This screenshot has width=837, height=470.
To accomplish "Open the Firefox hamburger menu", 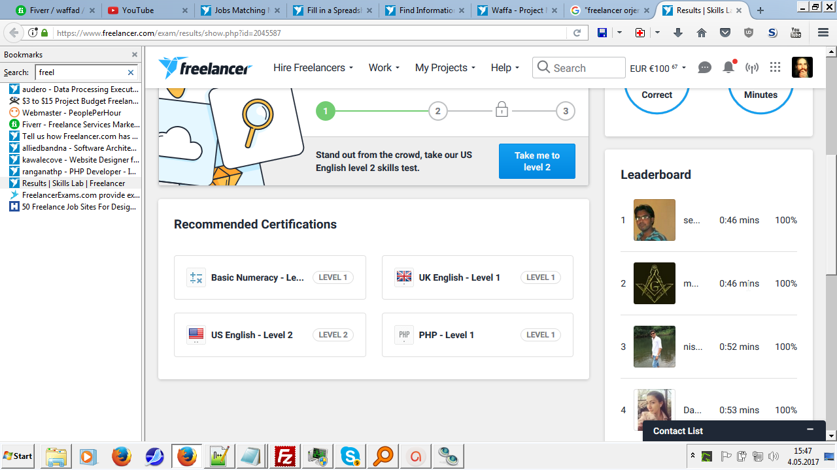I will pos(823,33).
